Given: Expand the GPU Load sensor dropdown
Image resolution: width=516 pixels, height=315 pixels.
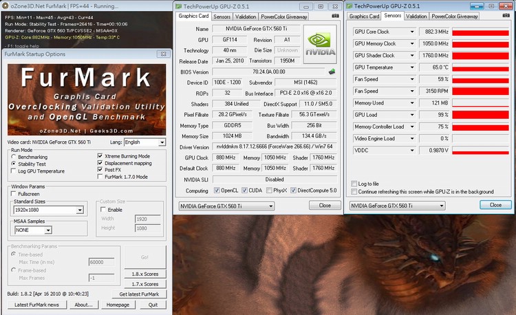Looking at the screenshot, I should click(x=412, y=115).
